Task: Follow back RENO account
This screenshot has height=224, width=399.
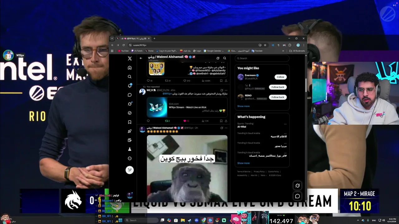Action: click(278, 97)
